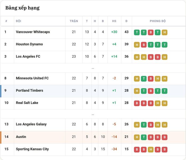Viewport: 186px width, 160px height.
Task: Sort table by HS column header
Action: pyautogui.click(x=114, y=21)
